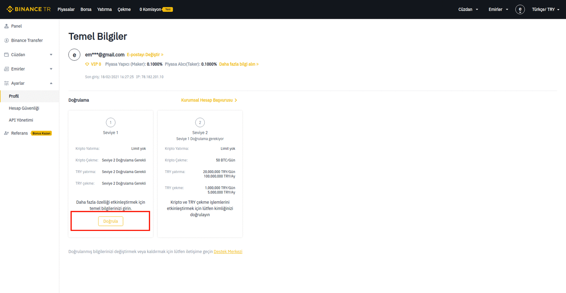
Task: Click the Seviye 1 Doğrulama gerekiyor note
Action: pos(200,139)
